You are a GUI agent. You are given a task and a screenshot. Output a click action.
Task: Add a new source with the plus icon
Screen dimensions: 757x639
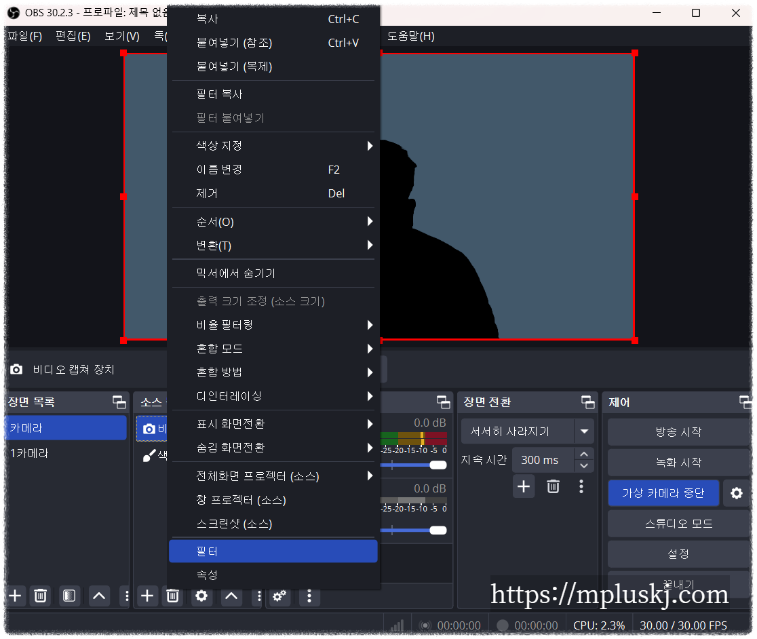[x=147, y=596]
